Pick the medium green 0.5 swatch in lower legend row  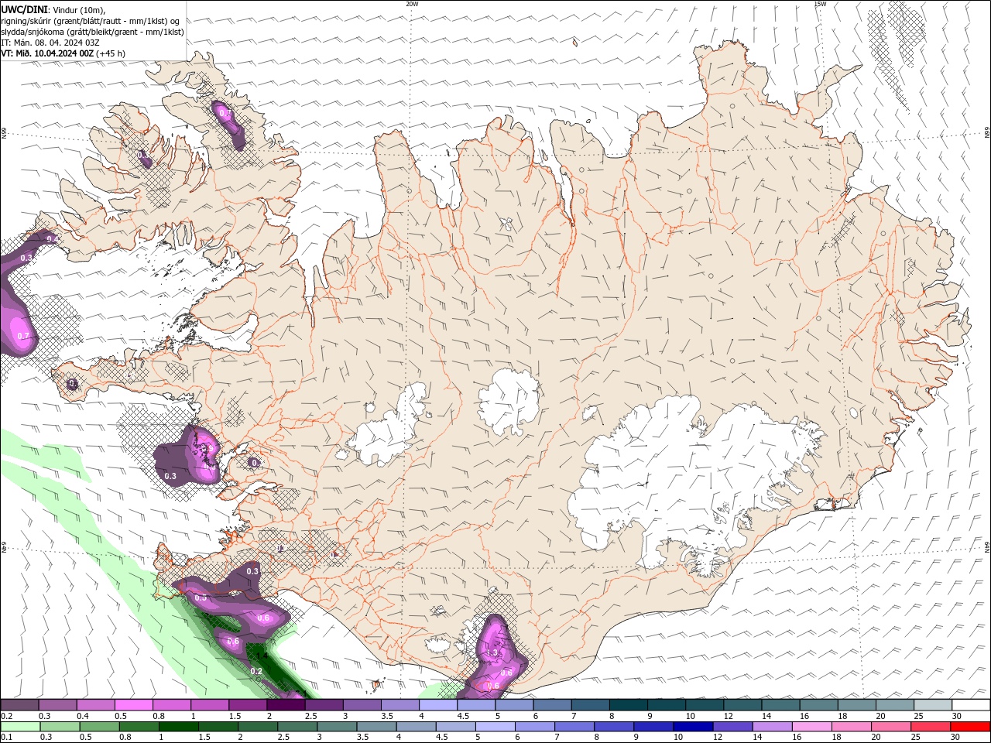98,727
